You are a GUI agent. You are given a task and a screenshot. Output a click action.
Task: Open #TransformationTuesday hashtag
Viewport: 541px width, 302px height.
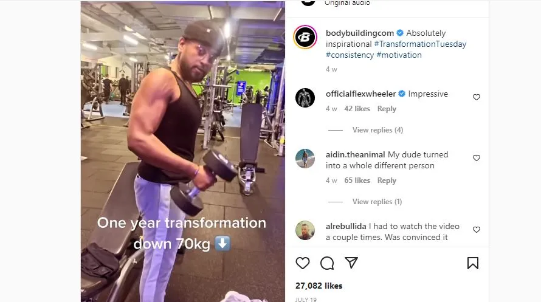420,44
